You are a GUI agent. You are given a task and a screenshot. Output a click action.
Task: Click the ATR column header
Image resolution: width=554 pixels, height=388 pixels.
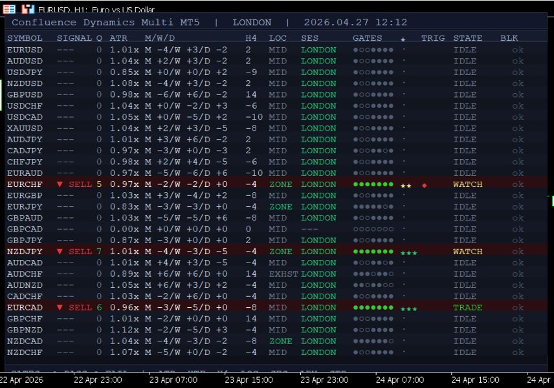pos(118,38)
